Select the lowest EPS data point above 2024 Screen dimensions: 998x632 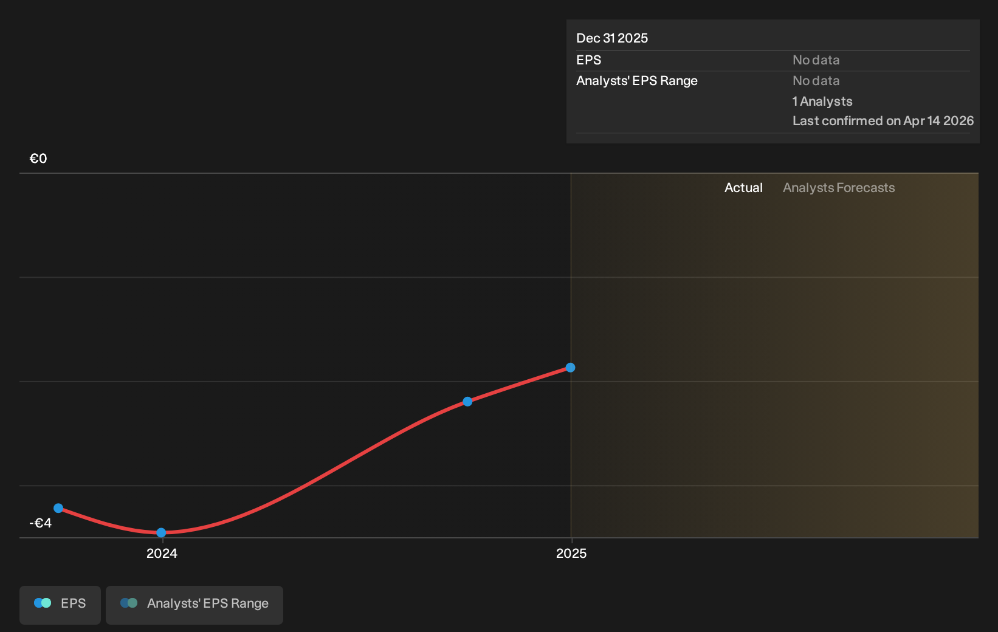(x=161, y=533)
